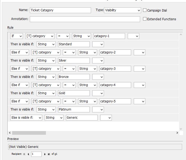This screenshot has width=186, height=160.
Task: Click the horizontal scrollbar thumb in the Rule panel
Action: point(29,133)
